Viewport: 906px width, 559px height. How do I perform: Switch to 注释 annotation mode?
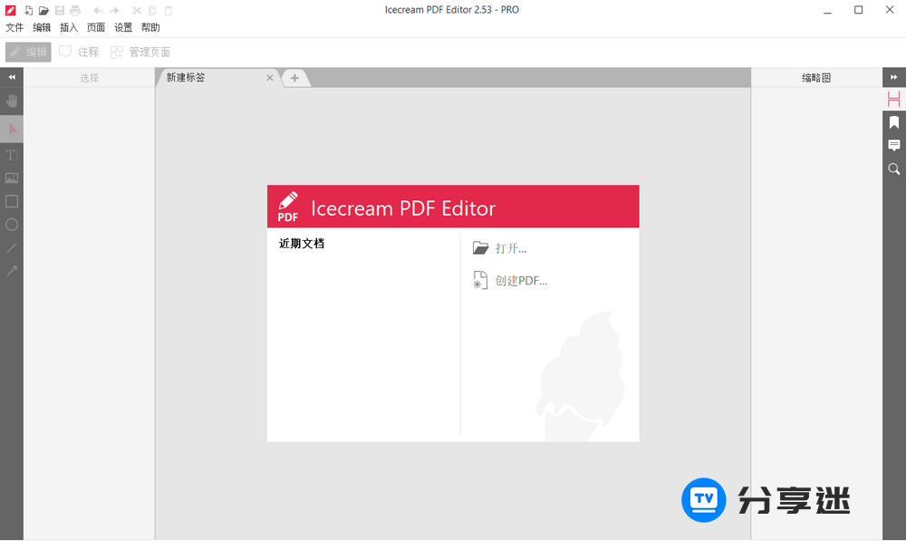80,52
